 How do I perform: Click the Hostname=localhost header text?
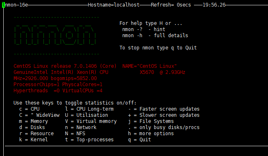[x=114, y=5]
